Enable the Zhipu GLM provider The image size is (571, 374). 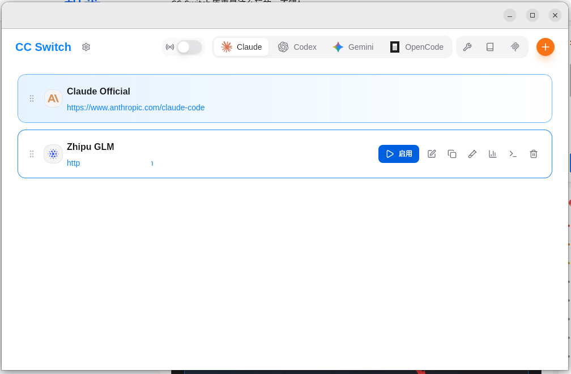[399, 154]
